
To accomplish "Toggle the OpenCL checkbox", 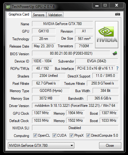I will click(x=35, y=135).
